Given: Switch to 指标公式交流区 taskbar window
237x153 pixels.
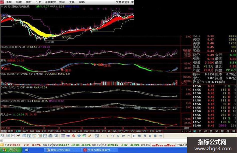Looking at the screenshot, I should [62, 150].
